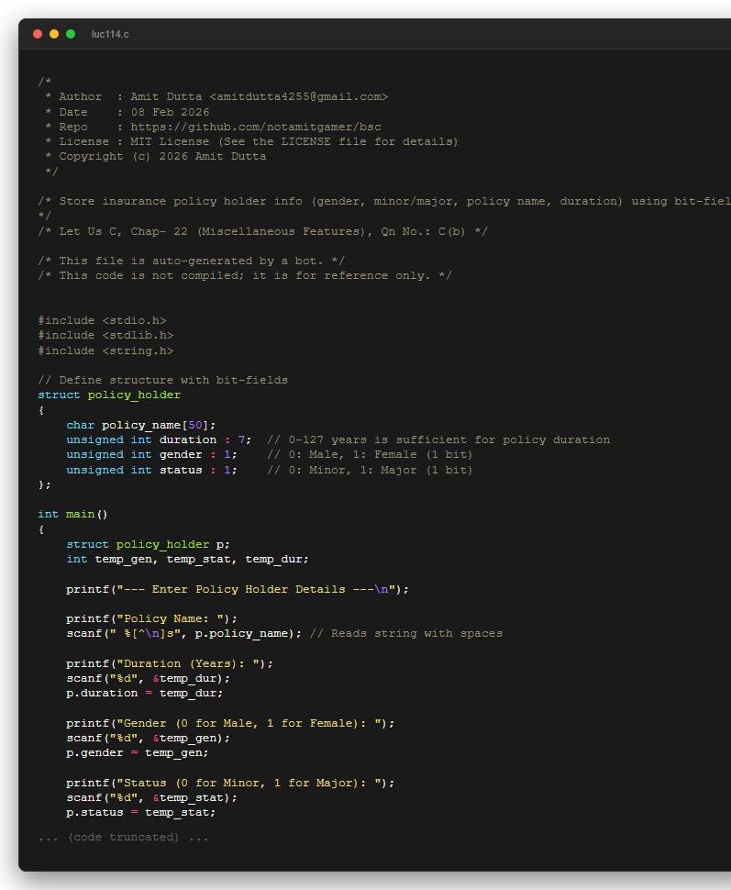Click the '#include <stdlib.h>' line

click(x=105, y=335)
